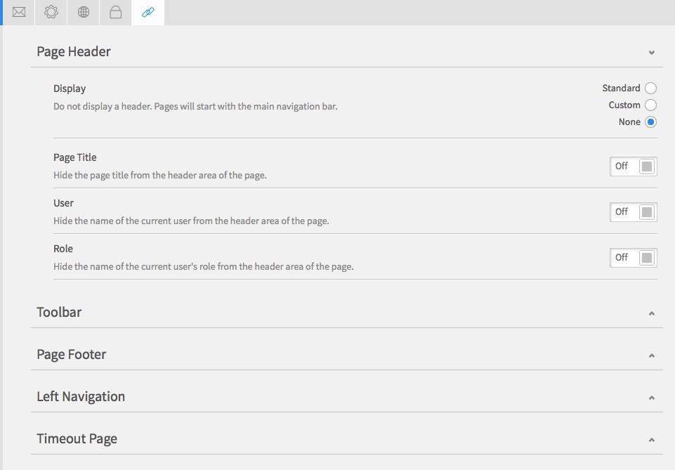The height and width of the screenshot is (470, 675).
Task: Select the chain link tab
Action: click(x=148, y=12)
